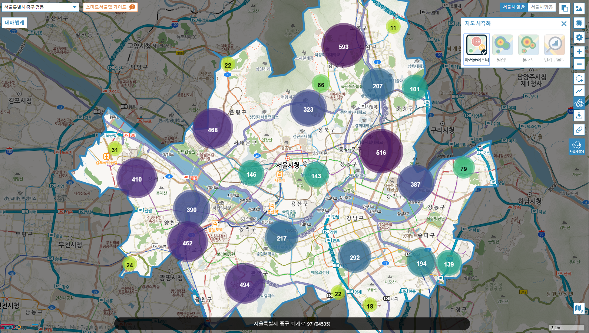Click the 24 cluster marker

click(129, 265)
